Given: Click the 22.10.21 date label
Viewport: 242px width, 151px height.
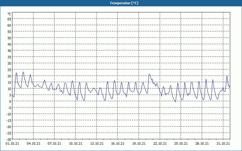Looking at the screenshot, I should [160, 143].
